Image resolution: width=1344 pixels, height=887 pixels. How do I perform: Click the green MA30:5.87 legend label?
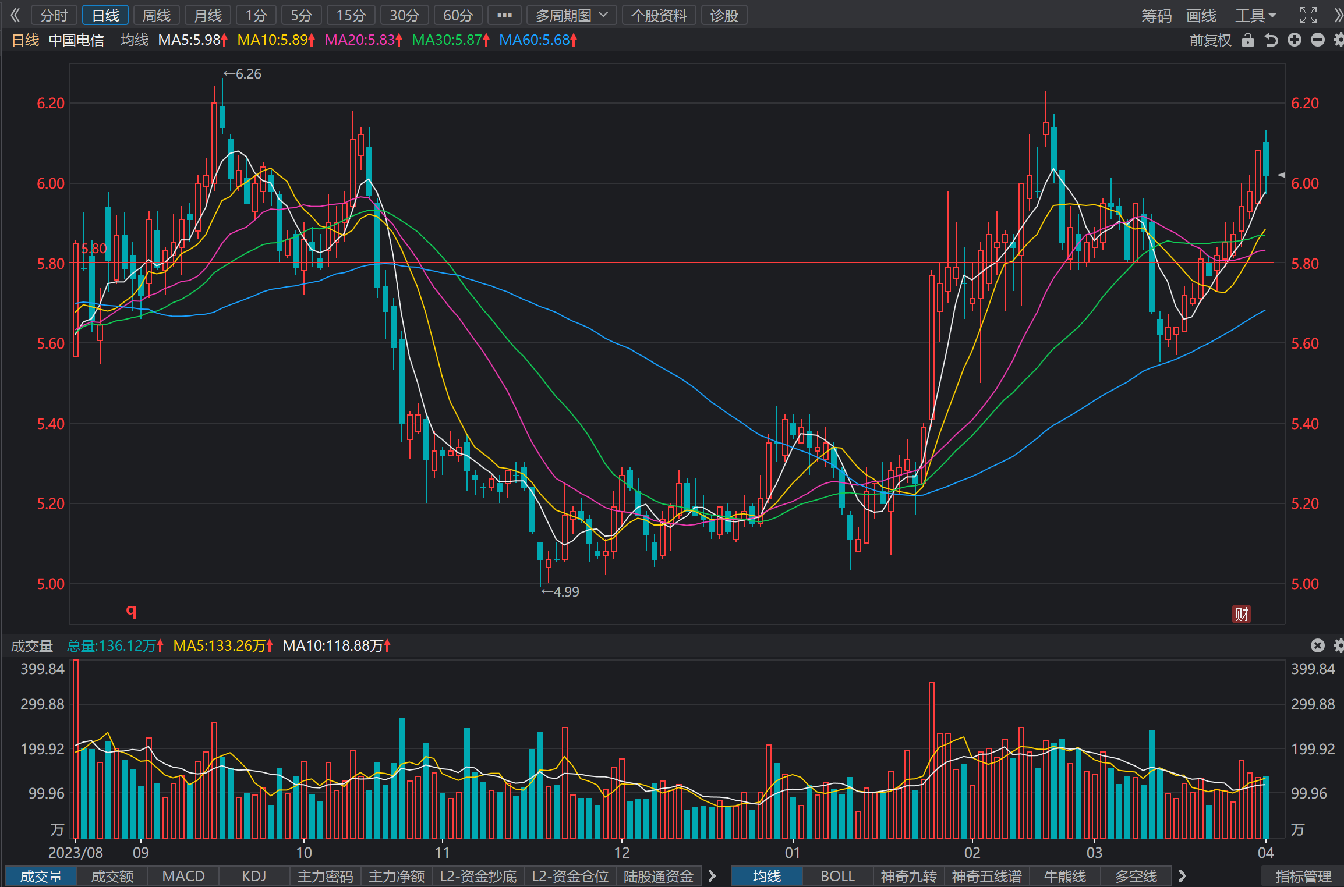click(x=451, y=40)
